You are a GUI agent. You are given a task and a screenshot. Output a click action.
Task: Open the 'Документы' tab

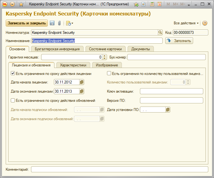141,49
